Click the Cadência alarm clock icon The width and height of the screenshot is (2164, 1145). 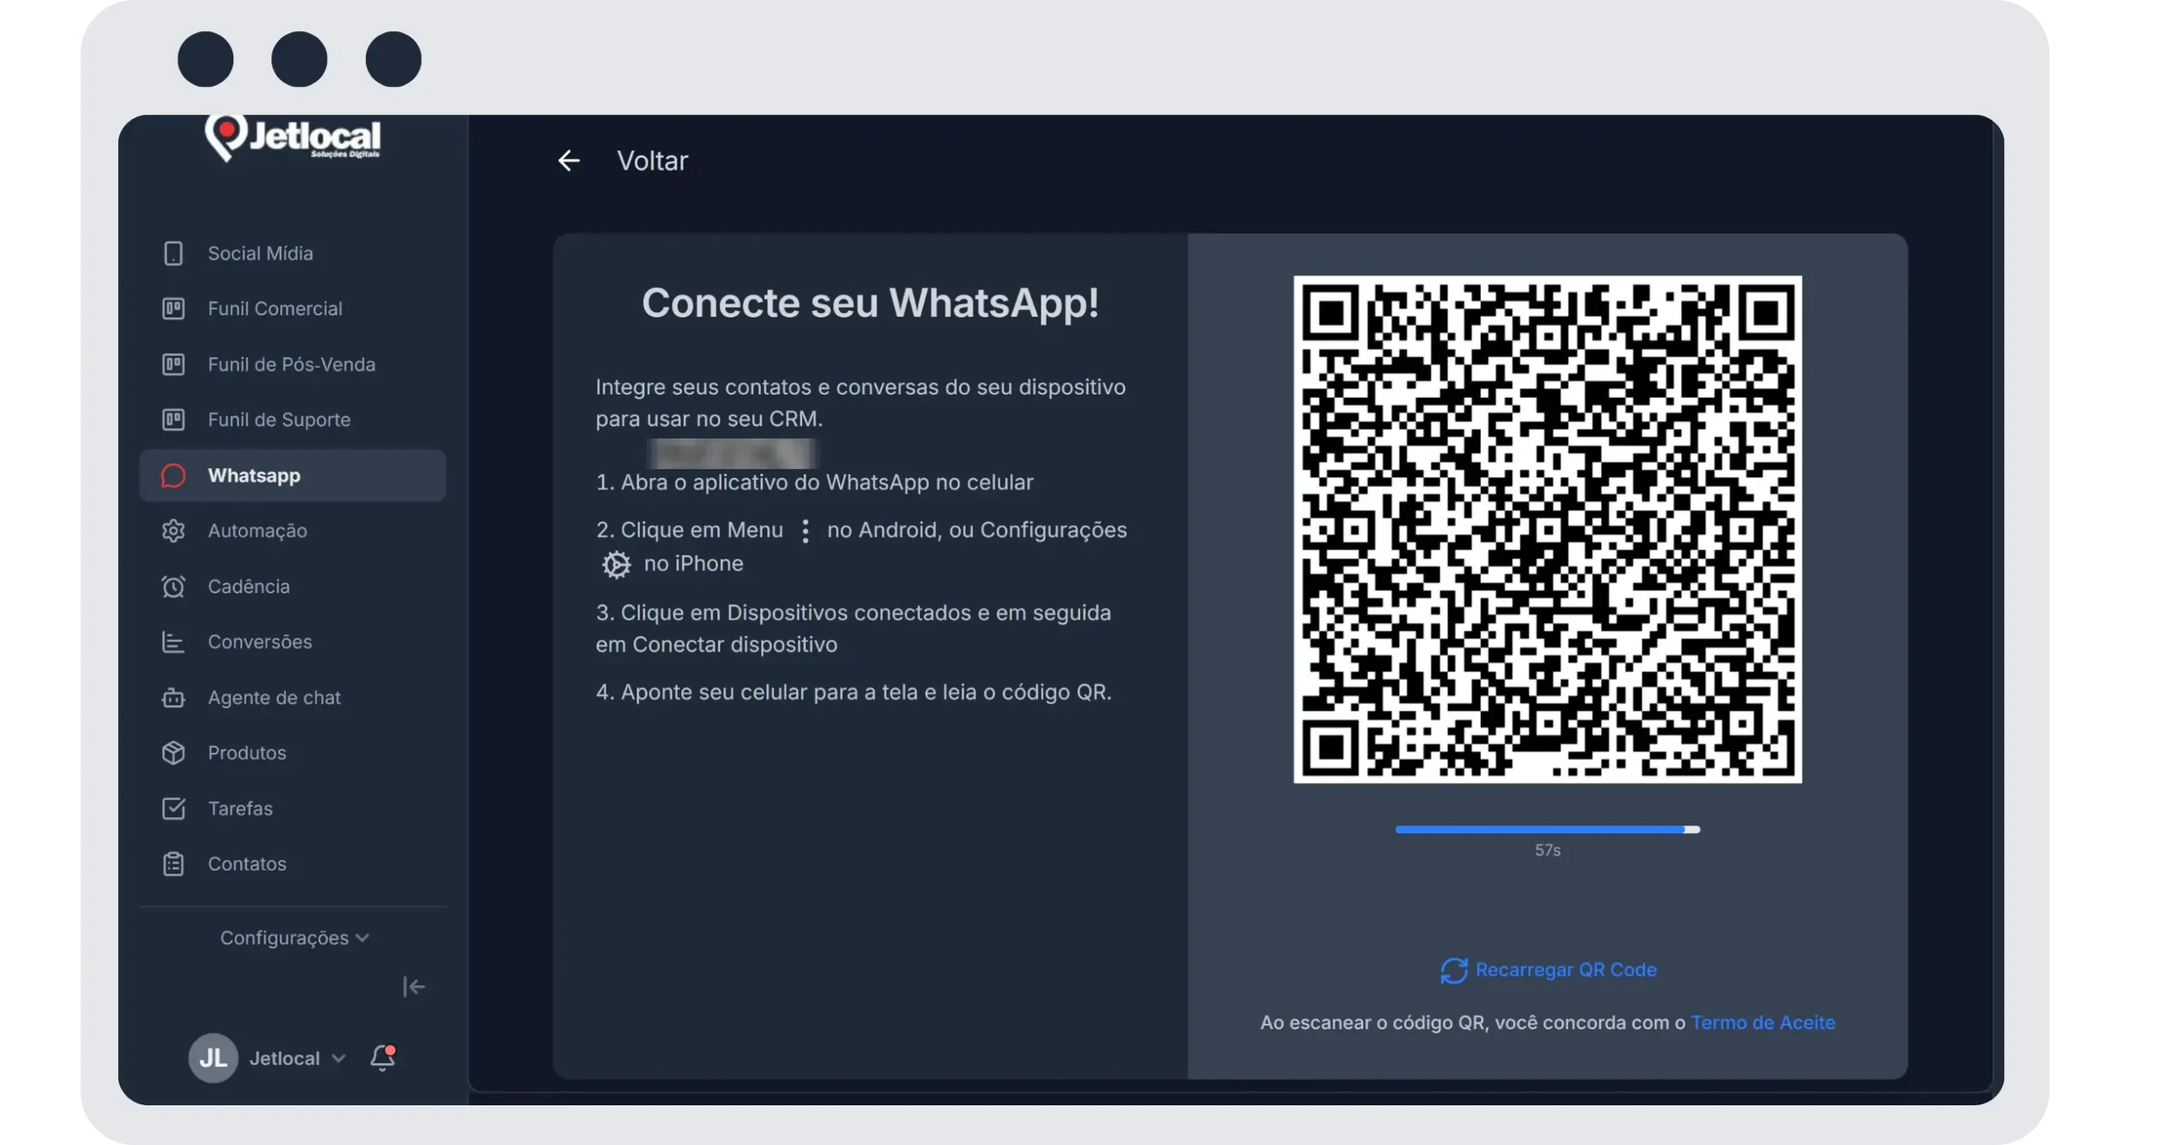pos(173,586)
